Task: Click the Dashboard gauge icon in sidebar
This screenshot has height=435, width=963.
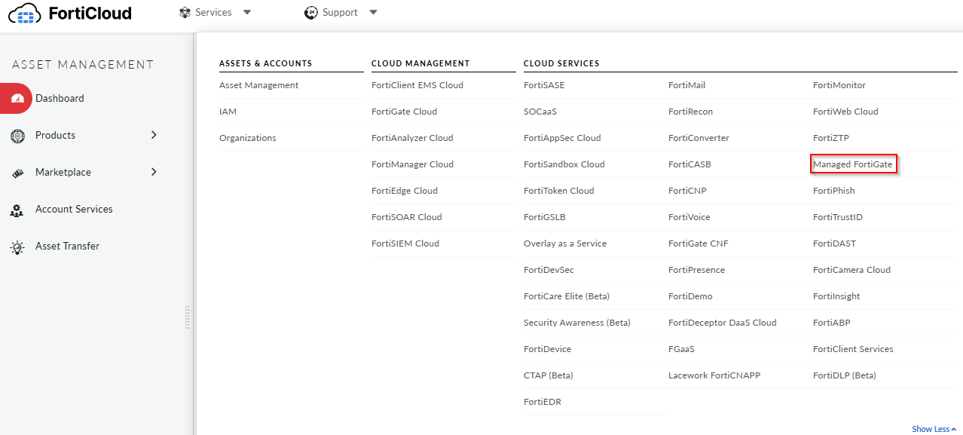Action: (x=17, y=99)
